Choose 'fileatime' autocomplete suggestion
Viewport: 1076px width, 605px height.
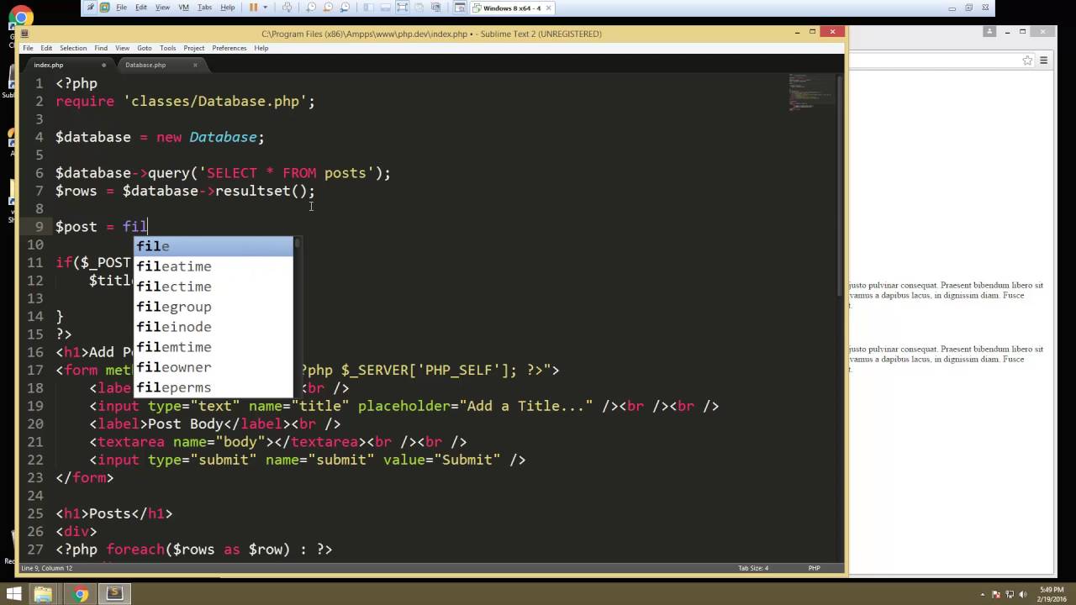[x=214, y=266]
